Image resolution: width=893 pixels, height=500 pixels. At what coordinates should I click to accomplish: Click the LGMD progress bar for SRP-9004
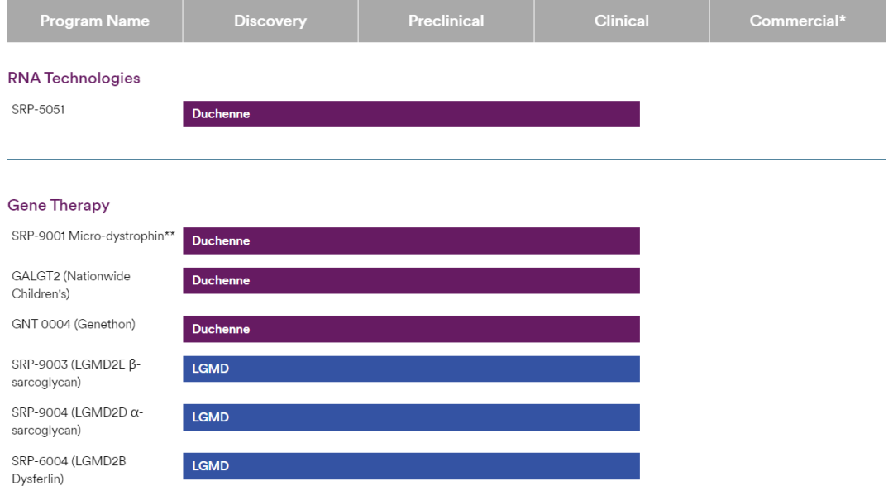(411, 417)
